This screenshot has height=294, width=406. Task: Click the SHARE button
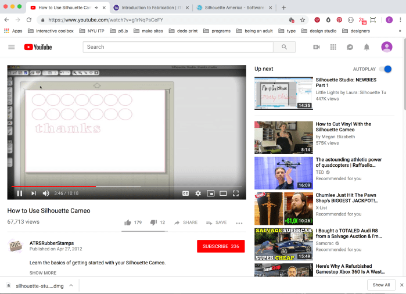pos(186,223)
